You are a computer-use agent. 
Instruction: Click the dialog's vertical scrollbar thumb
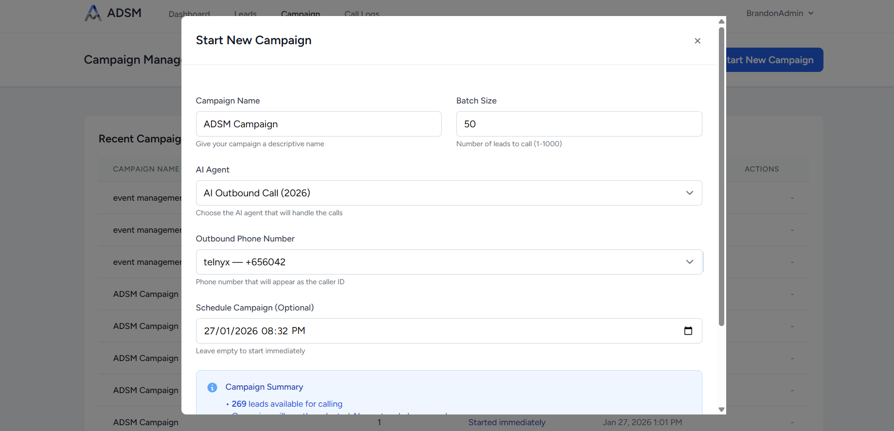[x=721, y=176]
